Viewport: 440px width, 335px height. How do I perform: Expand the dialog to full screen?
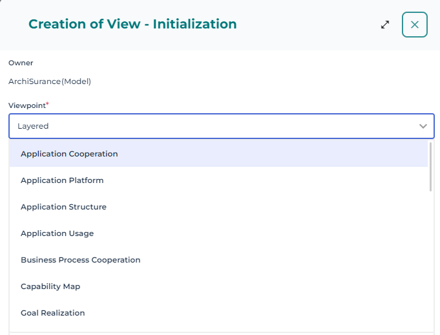pos(385,25)
